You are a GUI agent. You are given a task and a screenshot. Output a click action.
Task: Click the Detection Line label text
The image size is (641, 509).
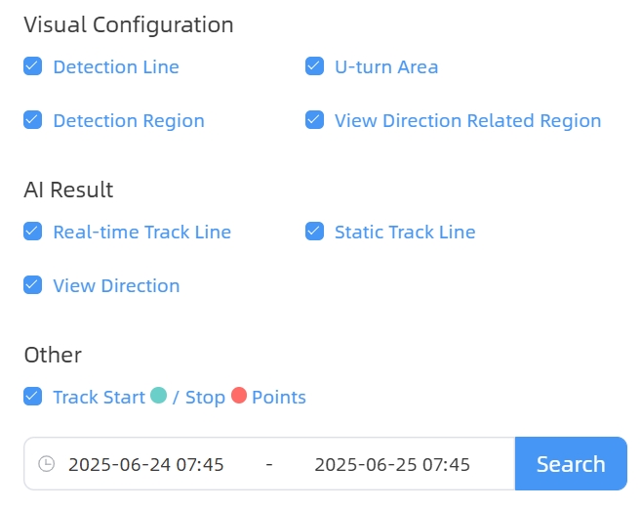click(116, 67)
